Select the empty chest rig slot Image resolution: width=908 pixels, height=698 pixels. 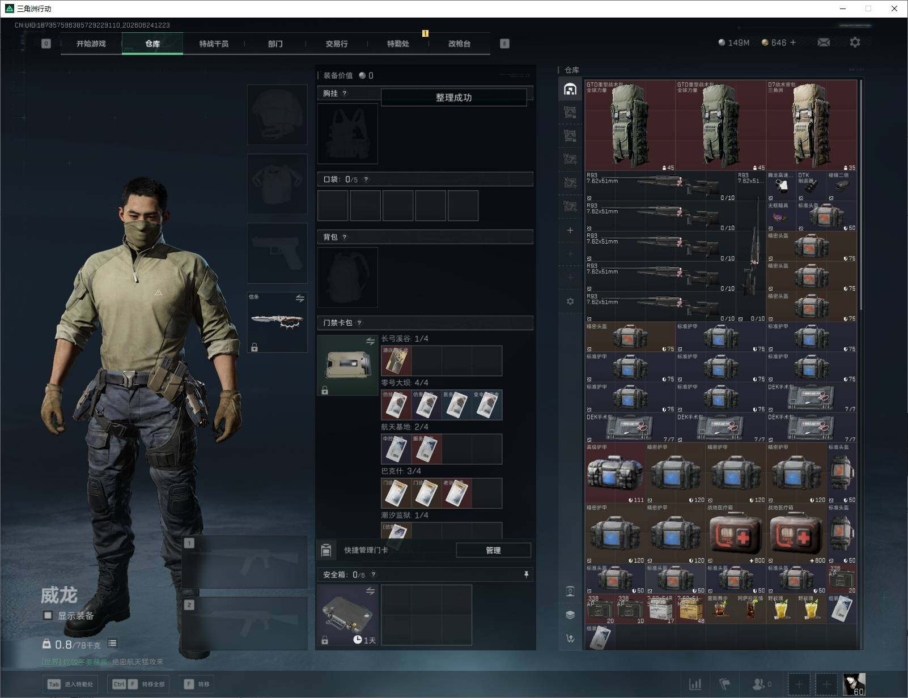tap(347, 134)
